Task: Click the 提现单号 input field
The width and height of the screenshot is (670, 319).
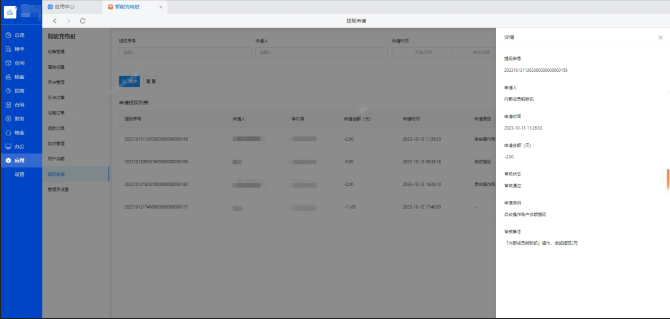Action: tap(185, 52)
